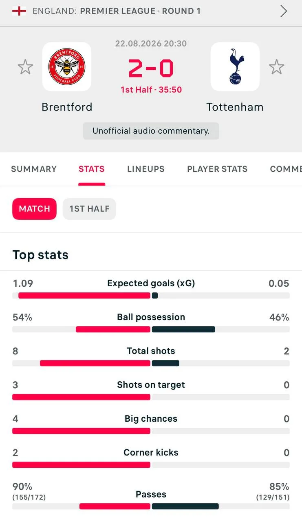302x522 pixels.
Task: Tap the Unofficial audio commentary button
Action: [x=151, y=131]
